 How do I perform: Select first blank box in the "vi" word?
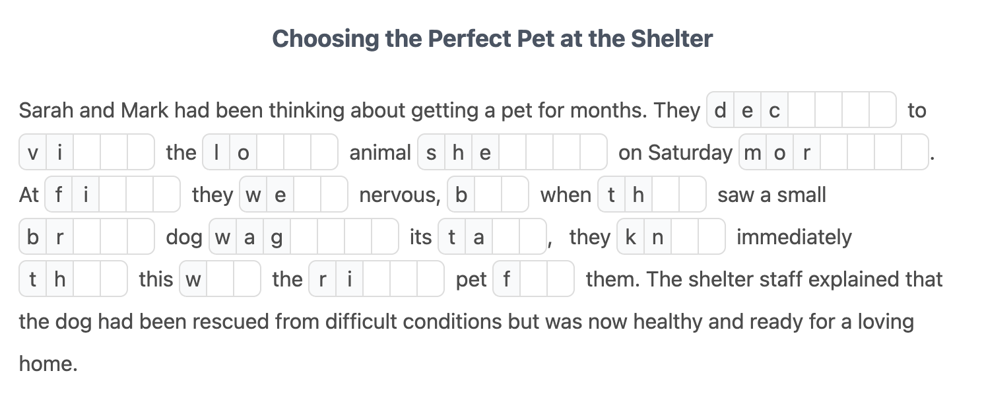click(x=86, y=152)
